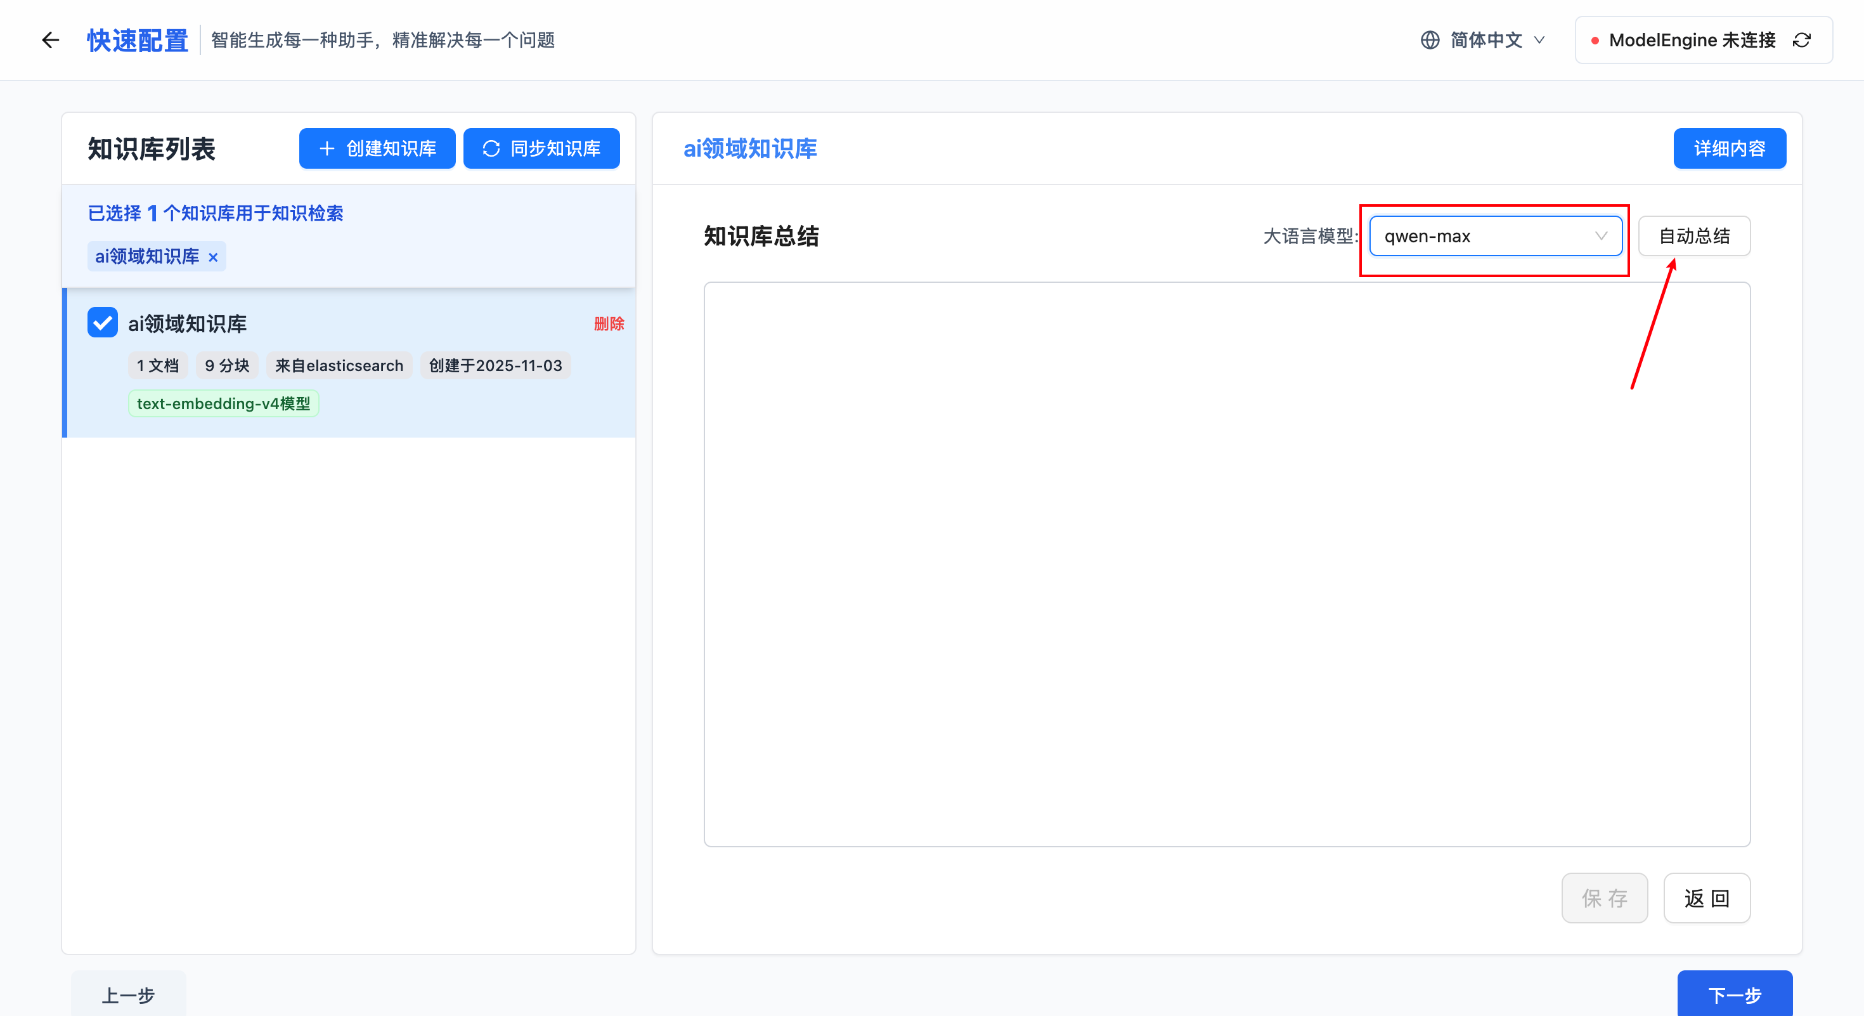This screenshot has width=1864, height=1016.
Task: Open 详细内容 details button
Action: click(x=1729, y=148)
